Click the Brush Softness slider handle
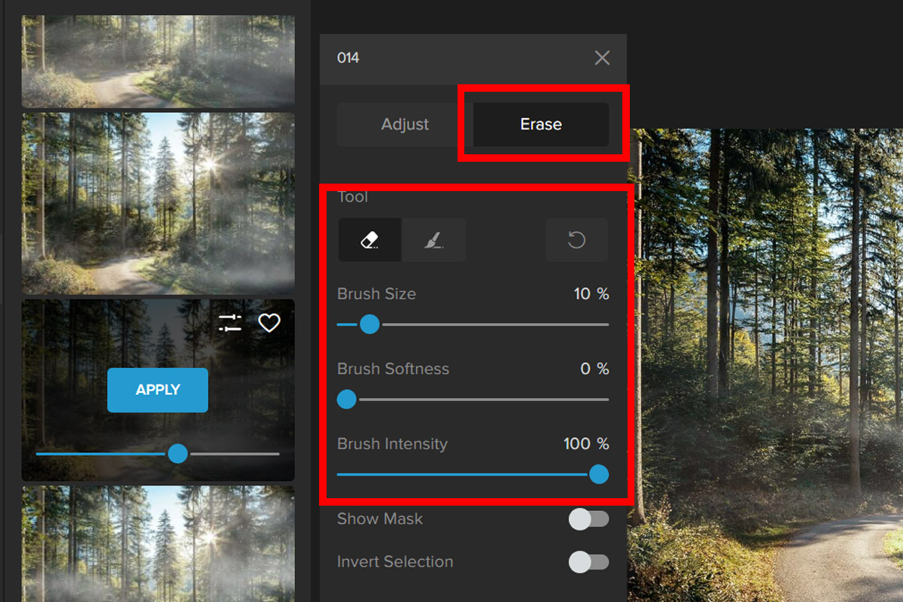 point(346,399)
